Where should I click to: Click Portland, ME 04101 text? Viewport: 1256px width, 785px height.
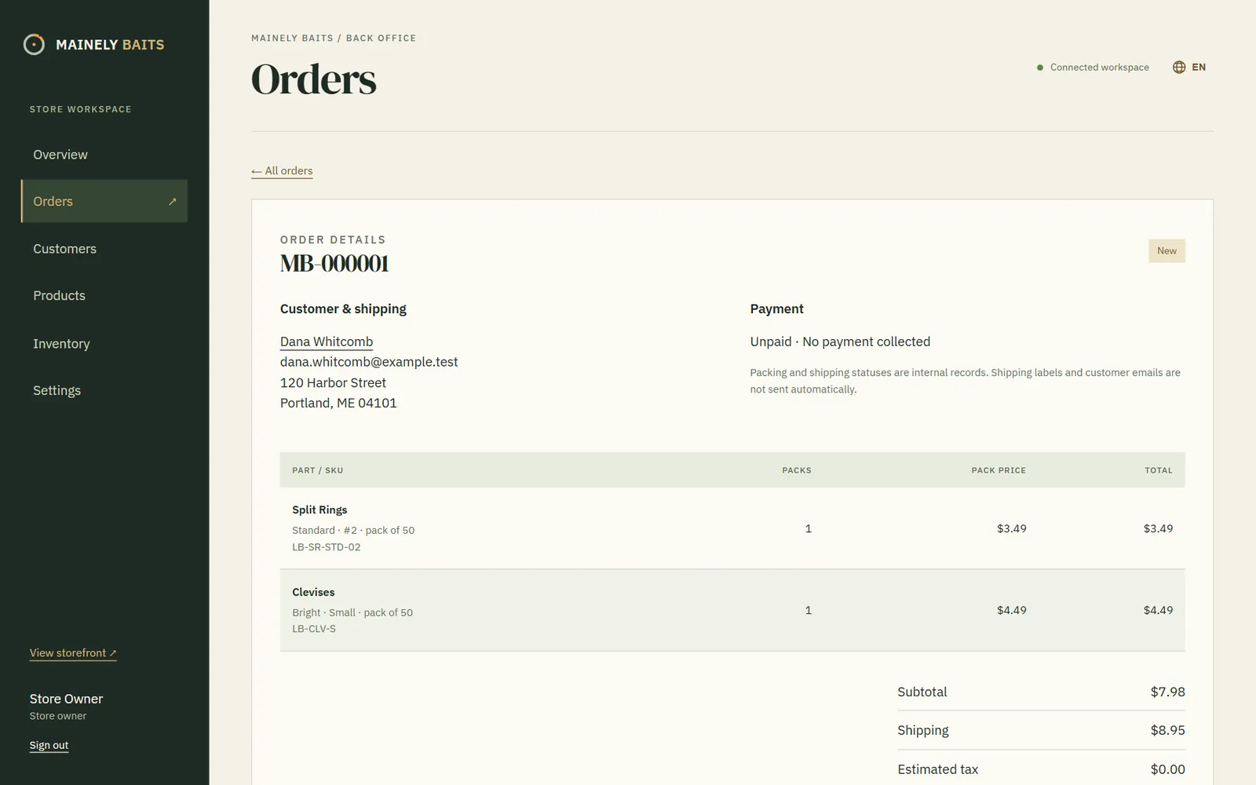(338, 403)
